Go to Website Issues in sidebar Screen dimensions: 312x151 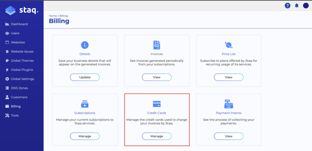(x=22, y=52)
